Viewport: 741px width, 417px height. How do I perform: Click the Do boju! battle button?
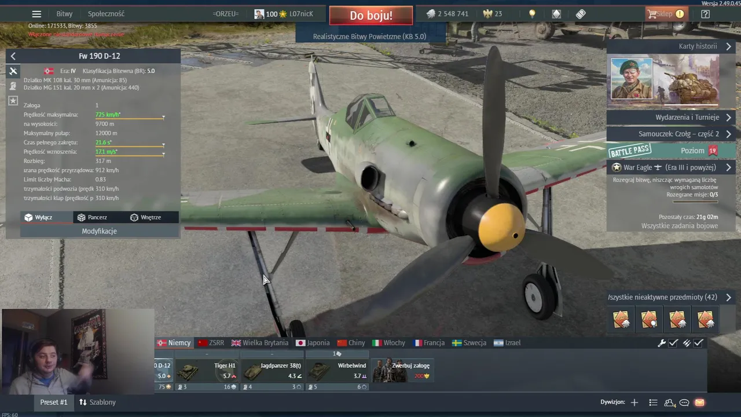(371, 16)
